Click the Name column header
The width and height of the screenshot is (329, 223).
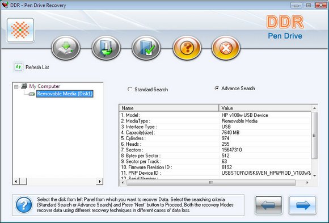(169, 108)
